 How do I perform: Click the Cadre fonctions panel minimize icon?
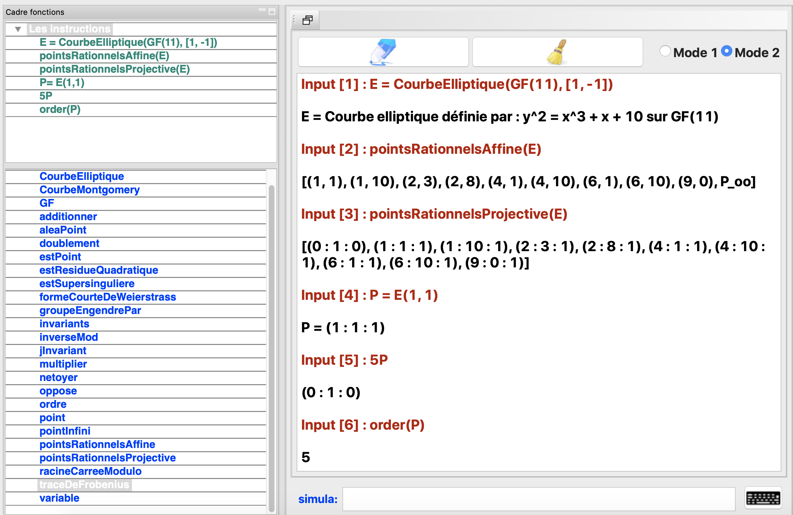point(262,11)
